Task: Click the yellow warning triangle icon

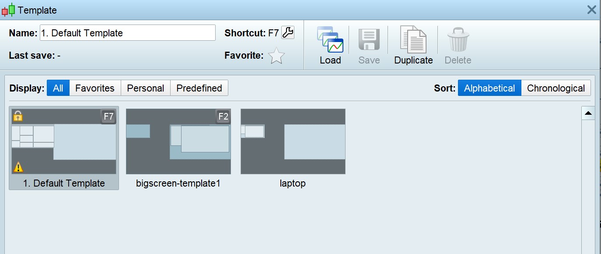Action: click(x=18, y=167)
